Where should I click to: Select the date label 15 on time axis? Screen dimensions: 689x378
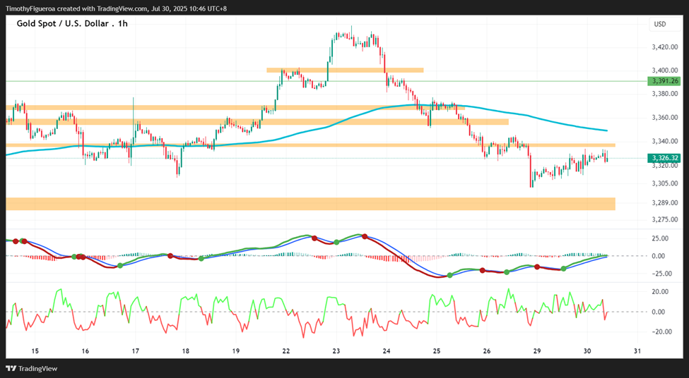(x=35, y=351)
